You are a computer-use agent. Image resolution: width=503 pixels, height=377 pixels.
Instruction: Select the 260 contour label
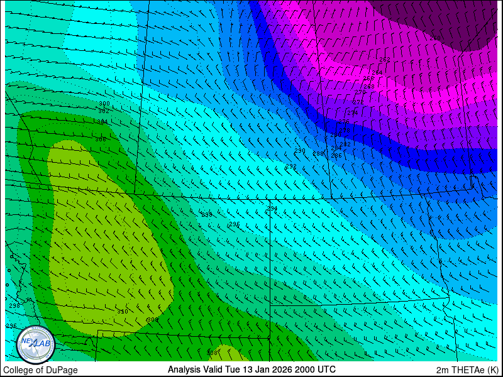pyautogui.click(x=435, y=38)
